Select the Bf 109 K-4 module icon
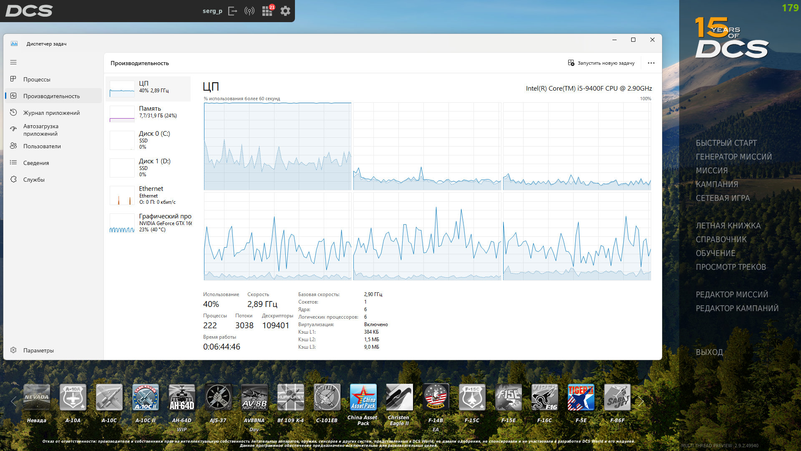 click(x=291, y=397)
